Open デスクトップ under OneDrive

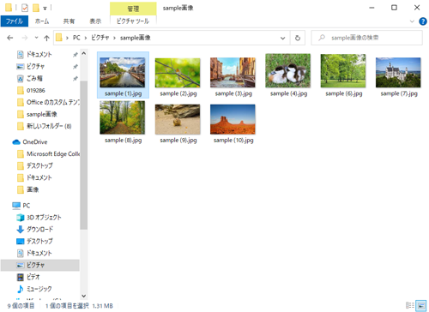coord(39,165)
